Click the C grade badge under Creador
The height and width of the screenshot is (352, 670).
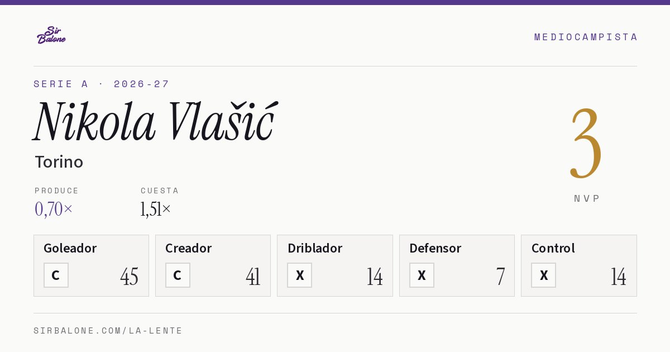(x=178, y=275)
